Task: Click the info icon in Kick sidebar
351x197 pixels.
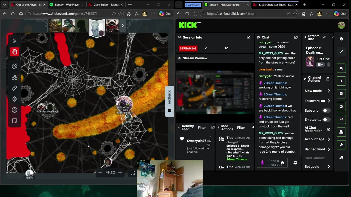Action: (341, 39)
